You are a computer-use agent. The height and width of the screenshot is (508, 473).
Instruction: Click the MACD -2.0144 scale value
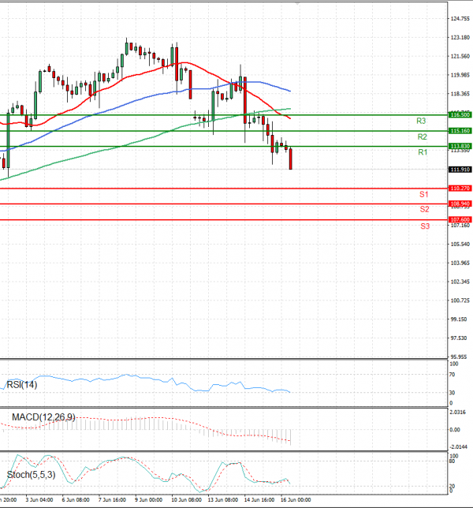click(x=459, y=447)
